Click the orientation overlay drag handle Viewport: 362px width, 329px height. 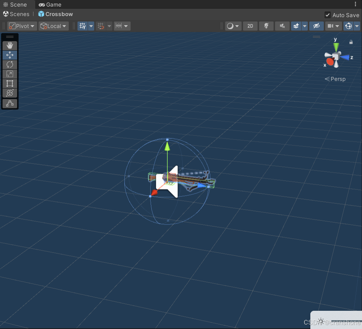316,37
